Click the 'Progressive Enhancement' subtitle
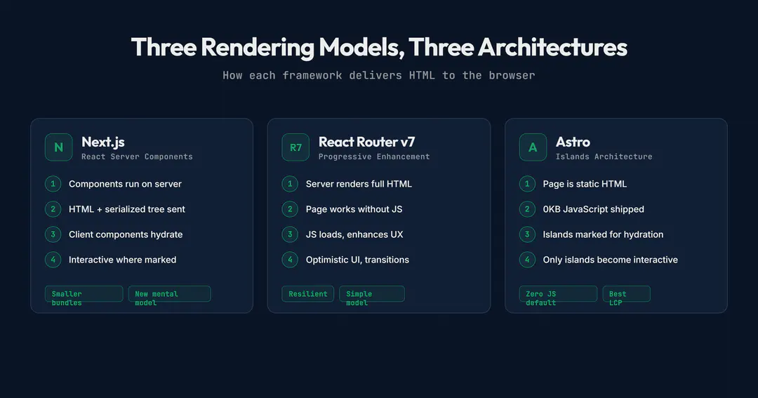This screenshot has width=758, height=398. click(x=374, y=157)
